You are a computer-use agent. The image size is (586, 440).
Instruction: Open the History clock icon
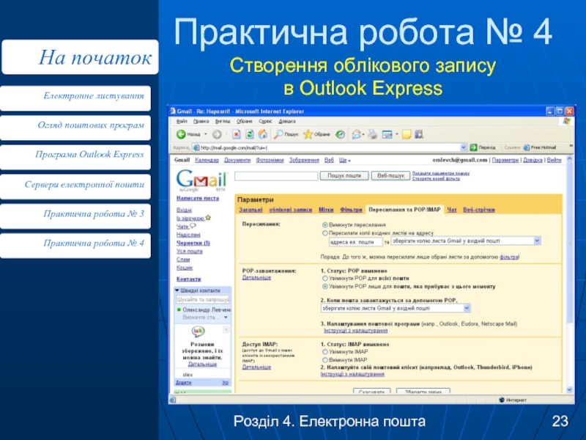point(340,134)
